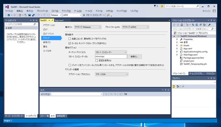Click the Property Pages wrench in Properties panel

tap(183, 86)
